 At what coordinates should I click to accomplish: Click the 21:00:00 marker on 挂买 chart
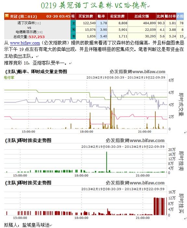tap(143, 218)
